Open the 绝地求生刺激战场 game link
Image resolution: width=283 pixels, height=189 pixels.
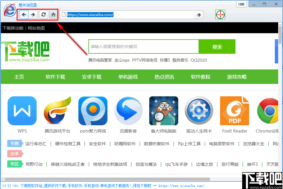110,164
